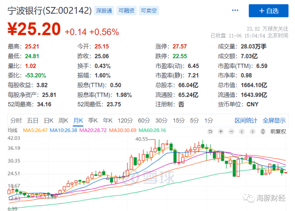Click the 成交额 value 7.03亿
The image size is (295, 211).
(x=249, y=56)
